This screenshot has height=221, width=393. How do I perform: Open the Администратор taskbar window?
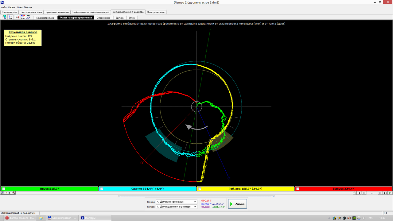(x=63, y=218)
